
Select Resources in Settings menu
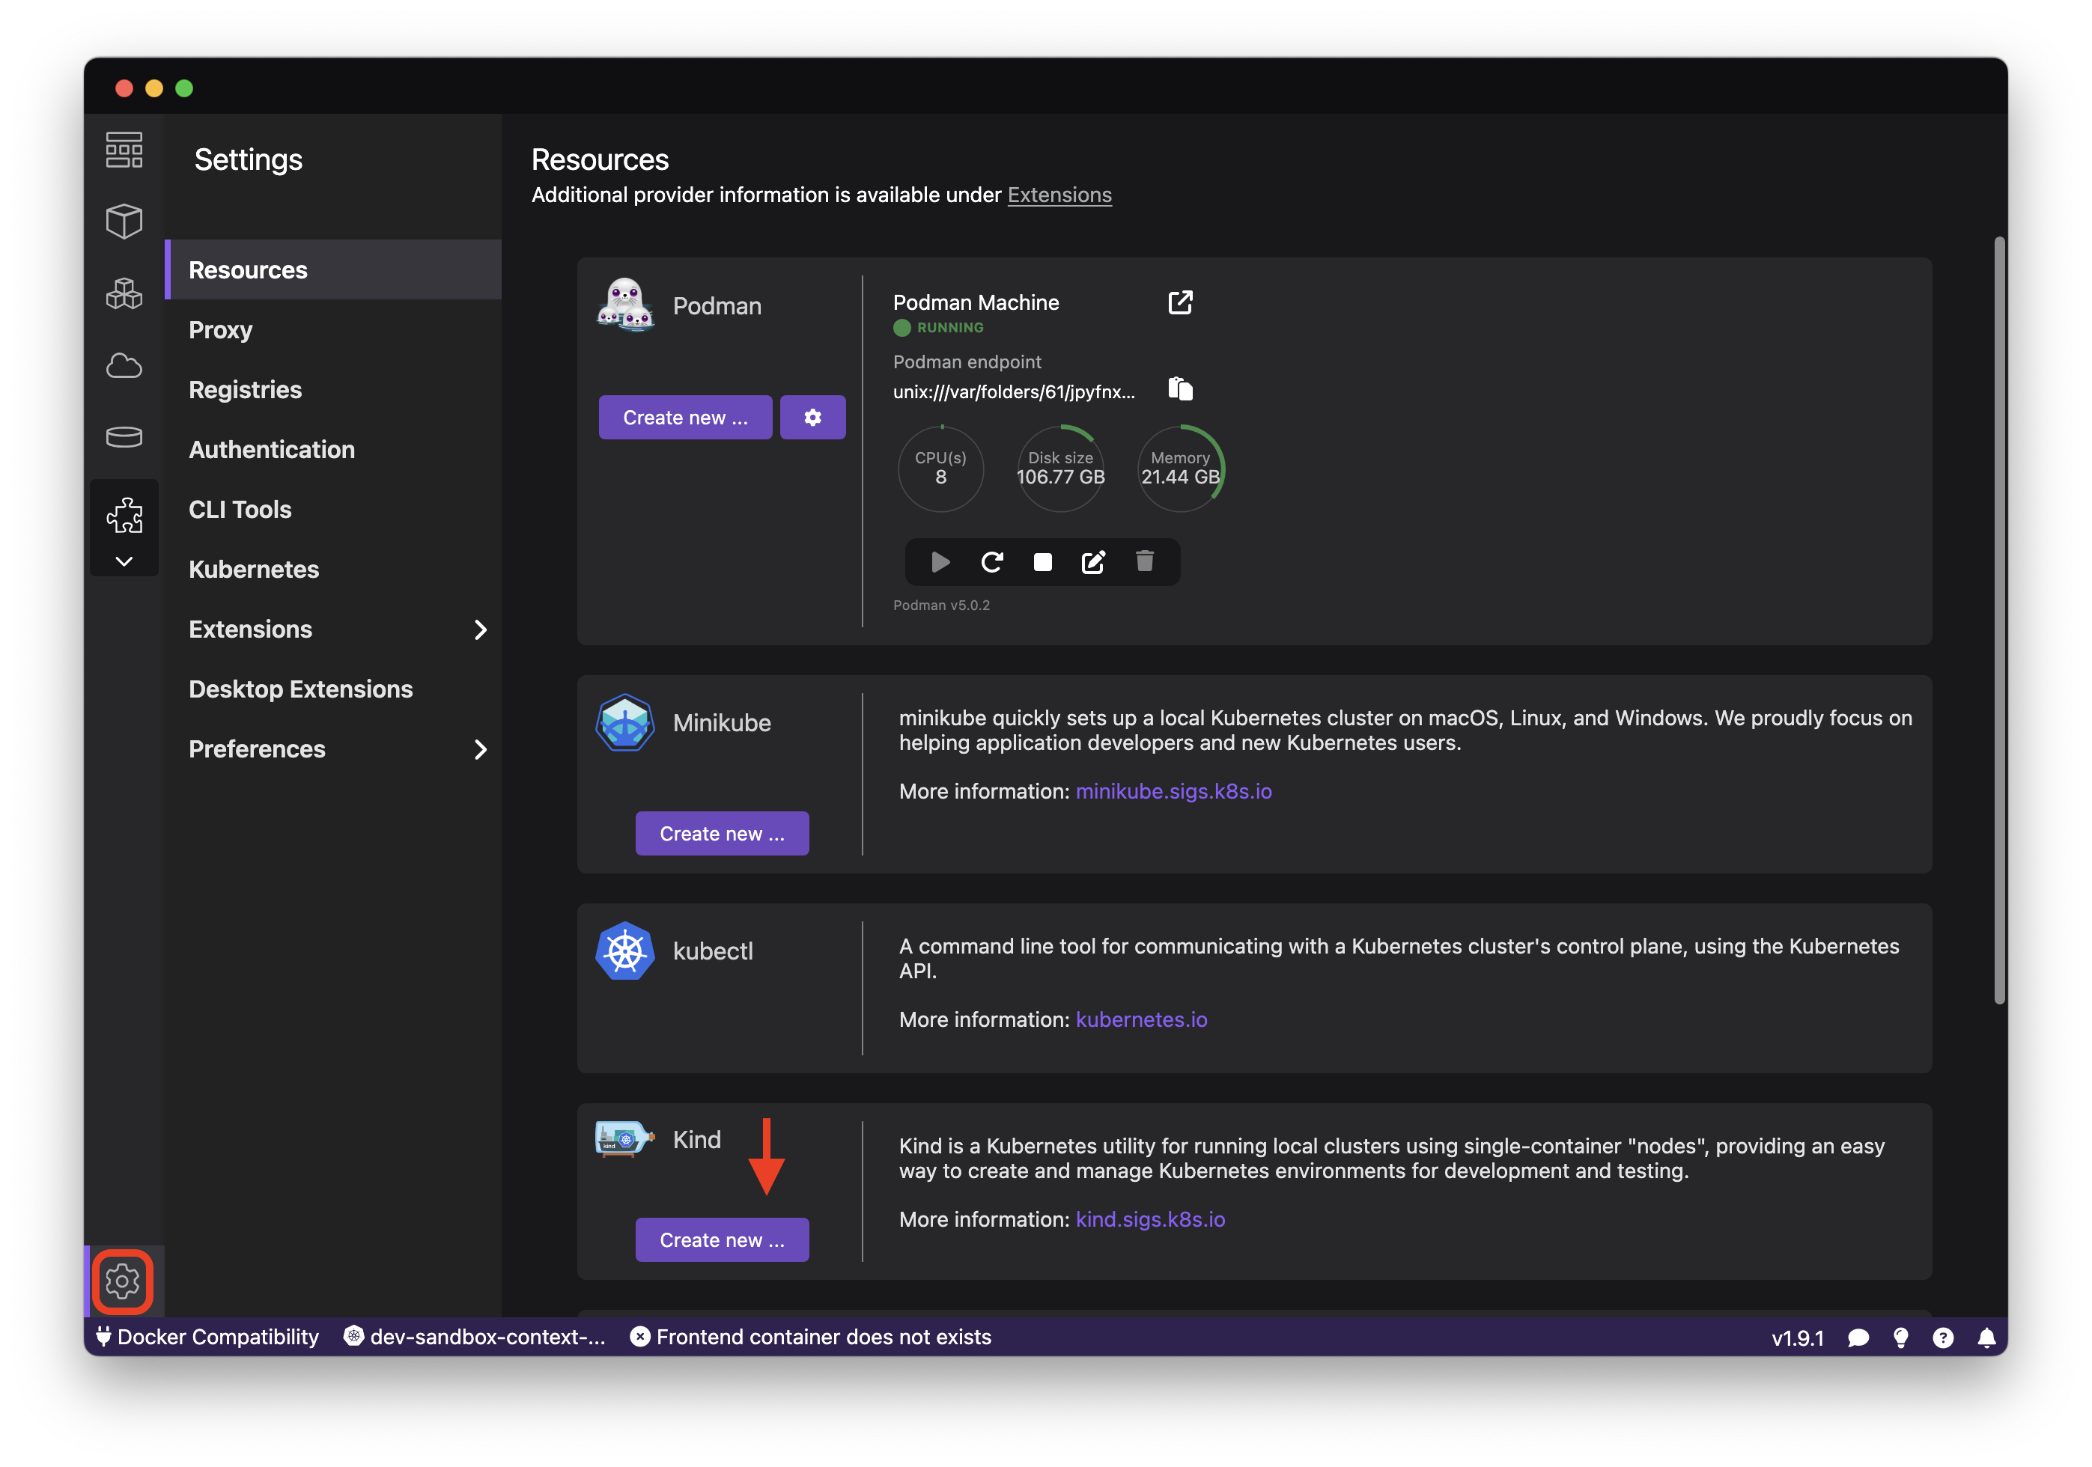click(333, 269)
